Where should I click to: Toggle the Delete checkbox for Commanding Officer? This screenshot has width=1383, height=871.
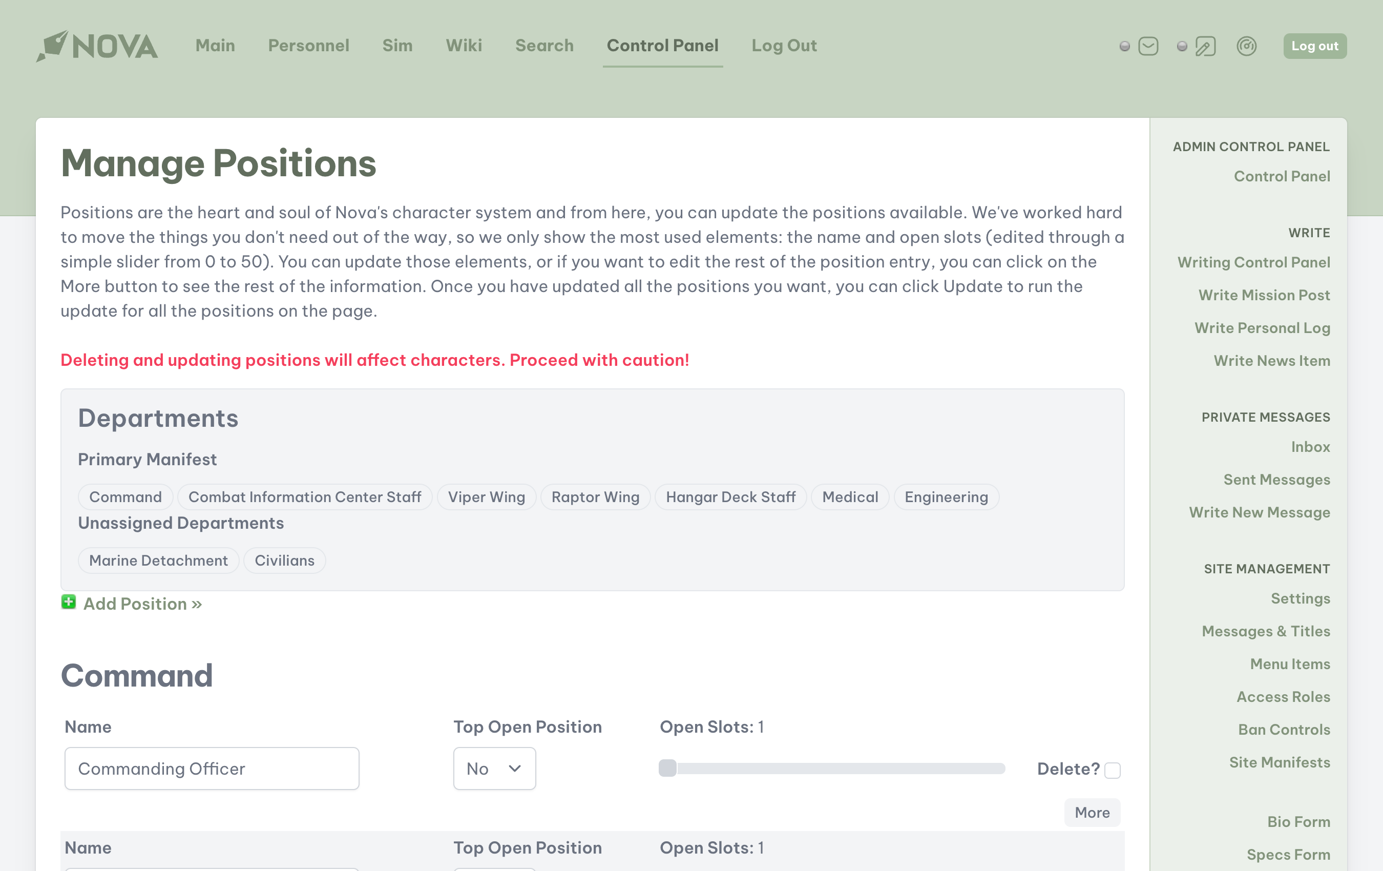pos(1112,769)
